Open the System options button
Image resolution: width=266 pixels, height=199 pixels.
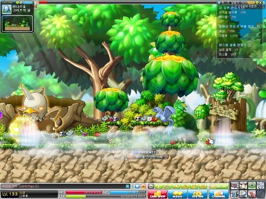(197, 194)
